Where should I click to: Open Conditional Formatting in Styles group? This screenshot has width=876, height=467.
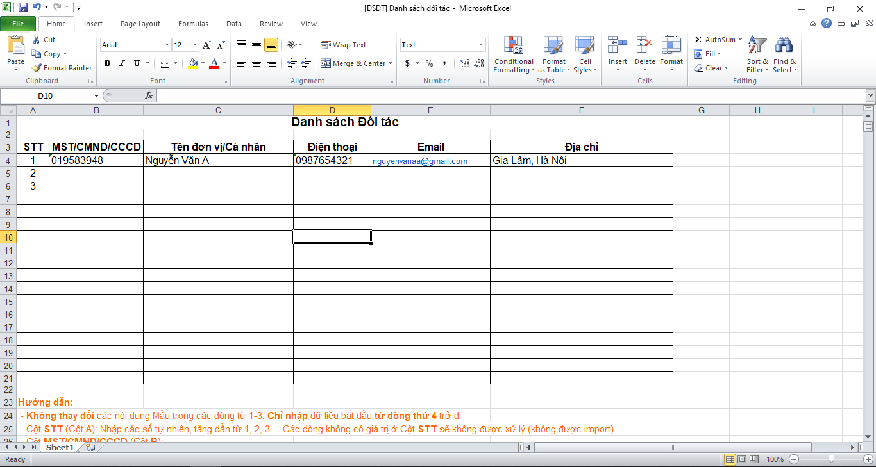pos(514,54)
